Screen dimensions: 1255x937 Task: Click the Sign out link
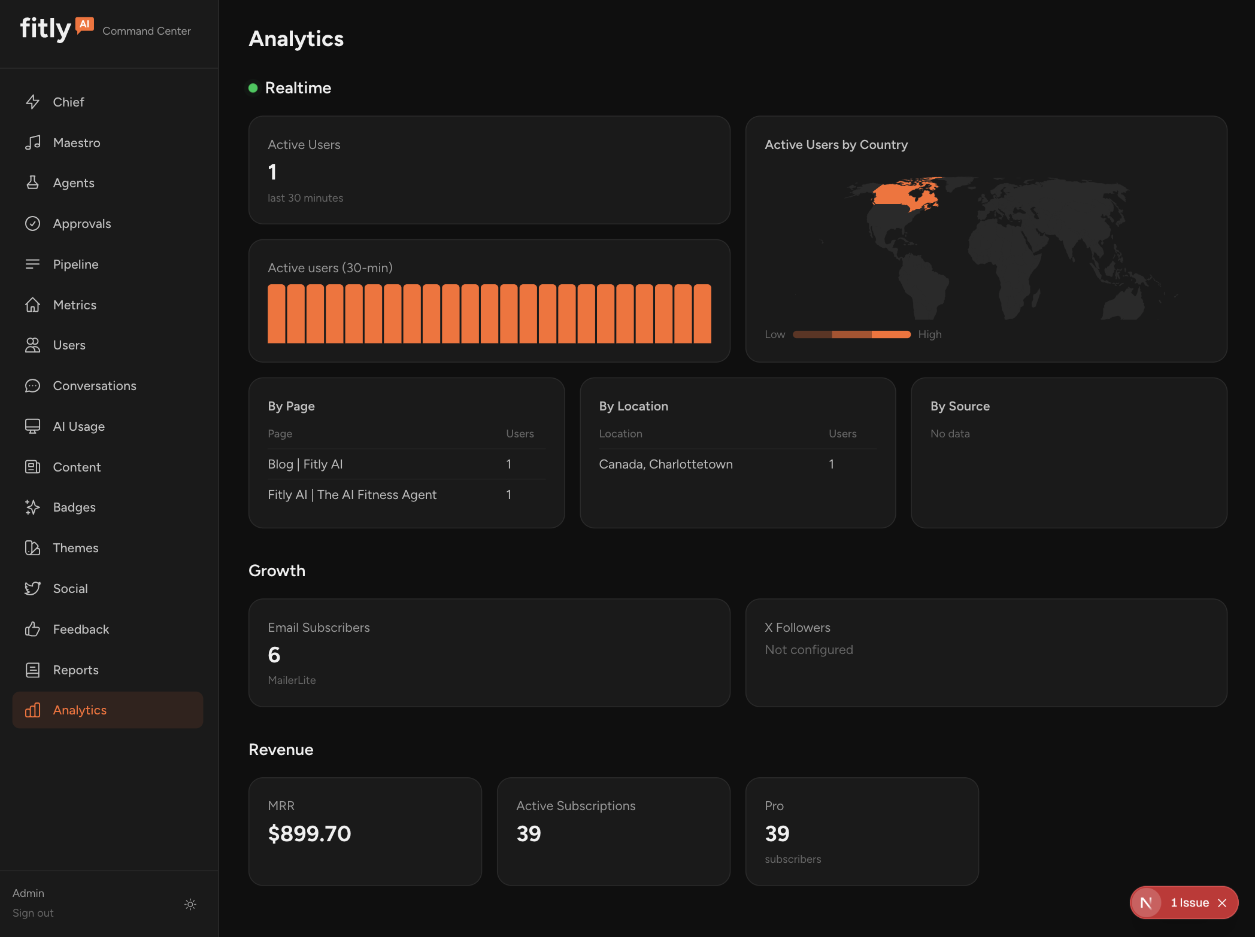coord(33,912)
